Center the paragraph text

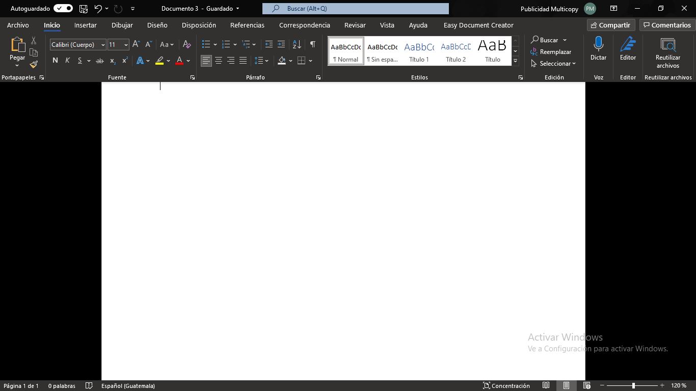pos(219,61)
